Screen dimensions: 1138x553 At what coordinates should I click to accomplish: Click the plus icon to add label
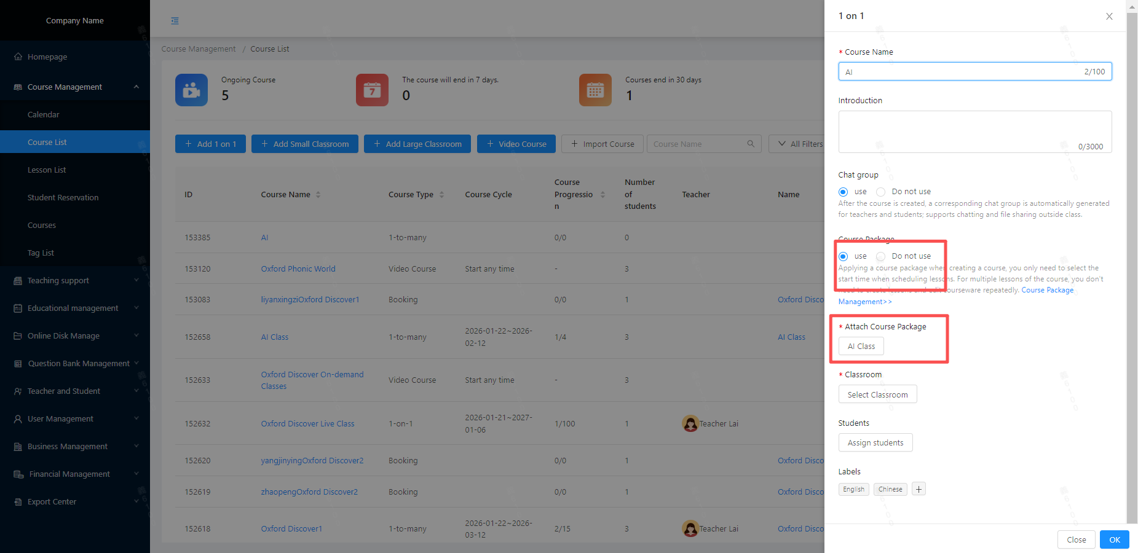pyautogui.click(x=919, y=489)
